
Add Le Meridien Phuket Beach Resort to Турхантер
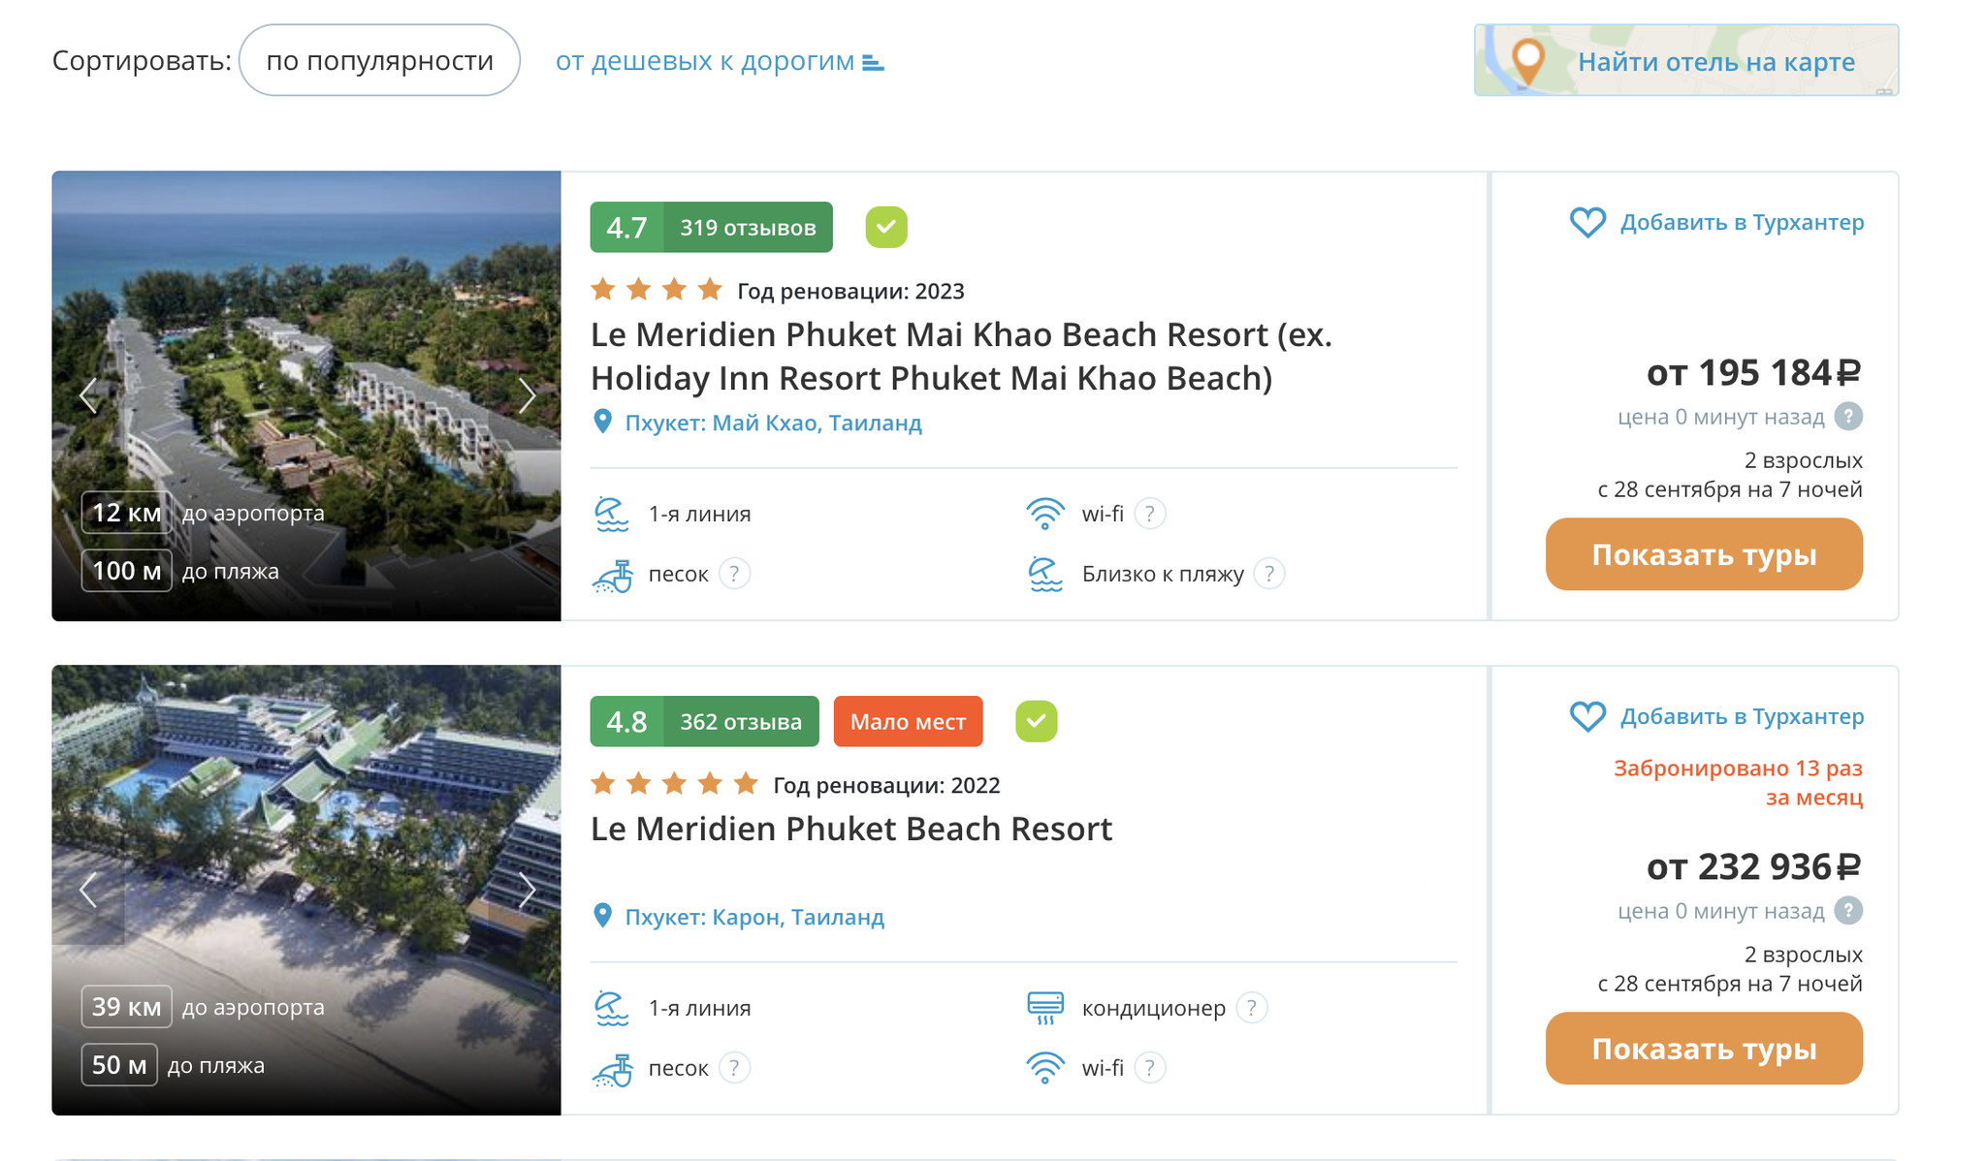tap(1716, 716)
